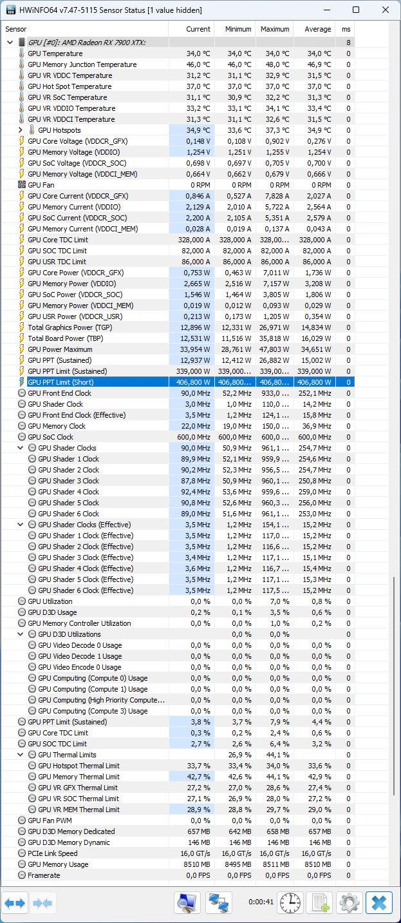Select the GPU Core Current (VDDCR_GFX) row
Image resolution: width=401 pixels, height=923 pixels.
pos(177,196)
